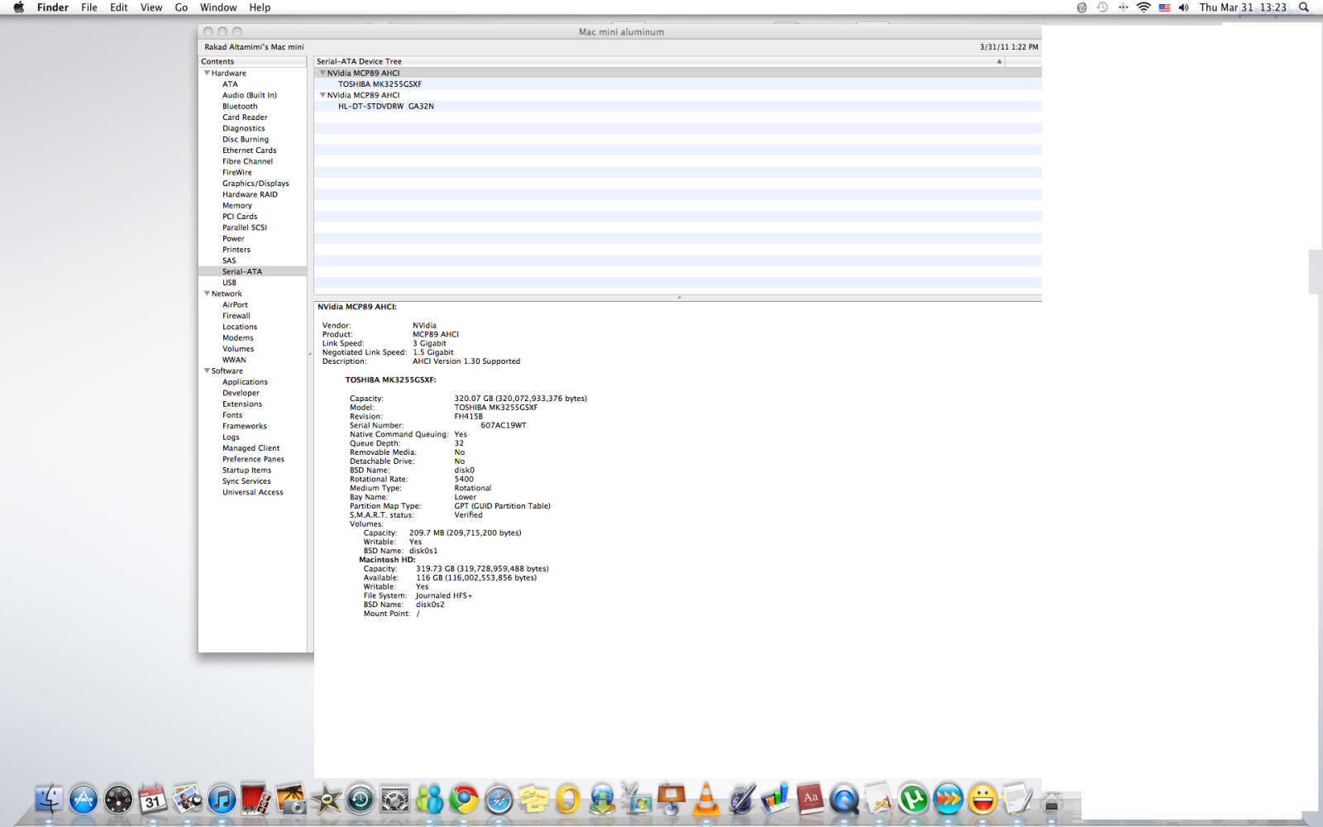Image resolution: width=1323 pixels, height=827 pixels.
Task: Open System Preferences gear icon in Dock
Action: 394,800
